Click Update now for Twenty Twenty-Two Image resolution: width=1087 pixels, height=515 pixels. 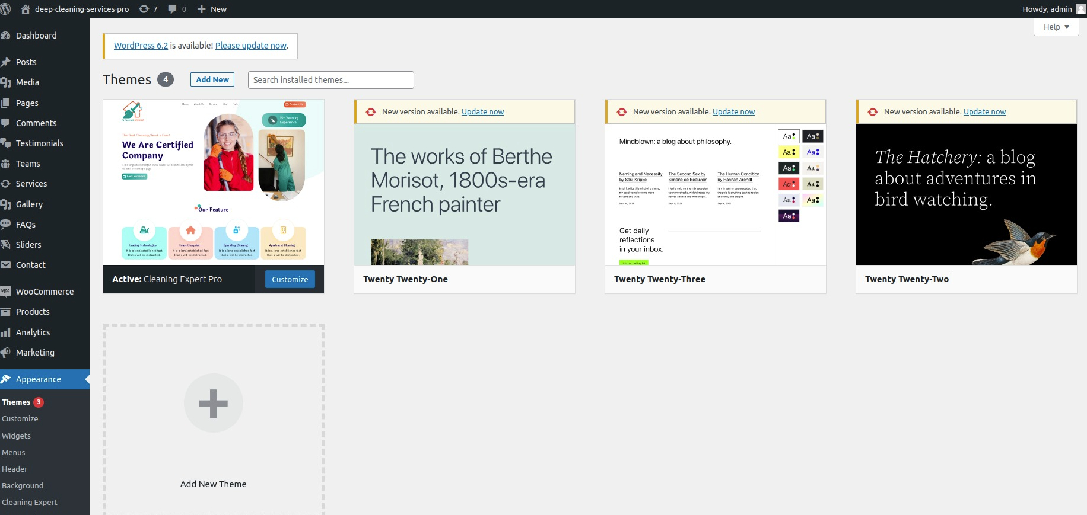(x=985, y=112)
